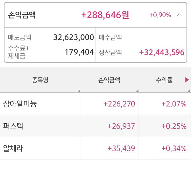This screenshot has height=191, width=191.
Task: Click 알체라 profit amount +35,439
Action: pyautogui.click(x=121, y=148)
